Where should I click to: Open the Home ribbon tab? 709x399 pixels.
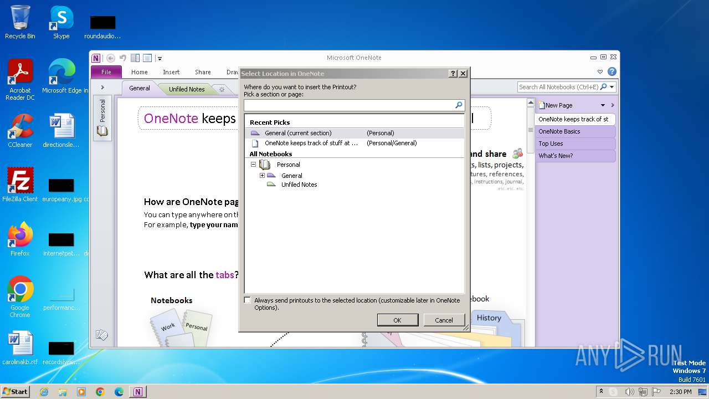point(140,72)
